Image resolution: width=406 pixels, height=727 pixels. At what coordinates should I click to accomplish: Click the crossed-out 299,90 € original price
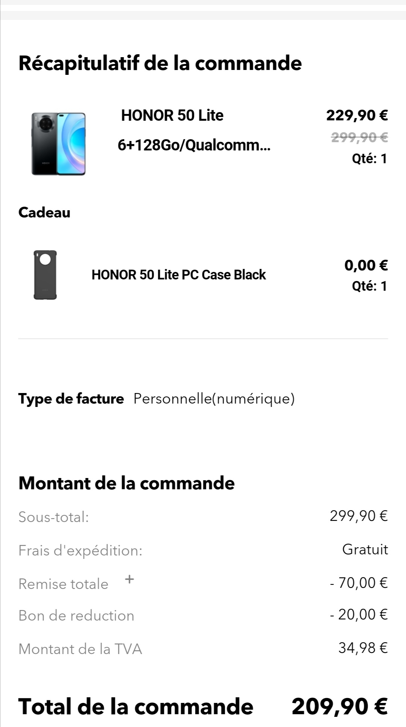(359, 138)
